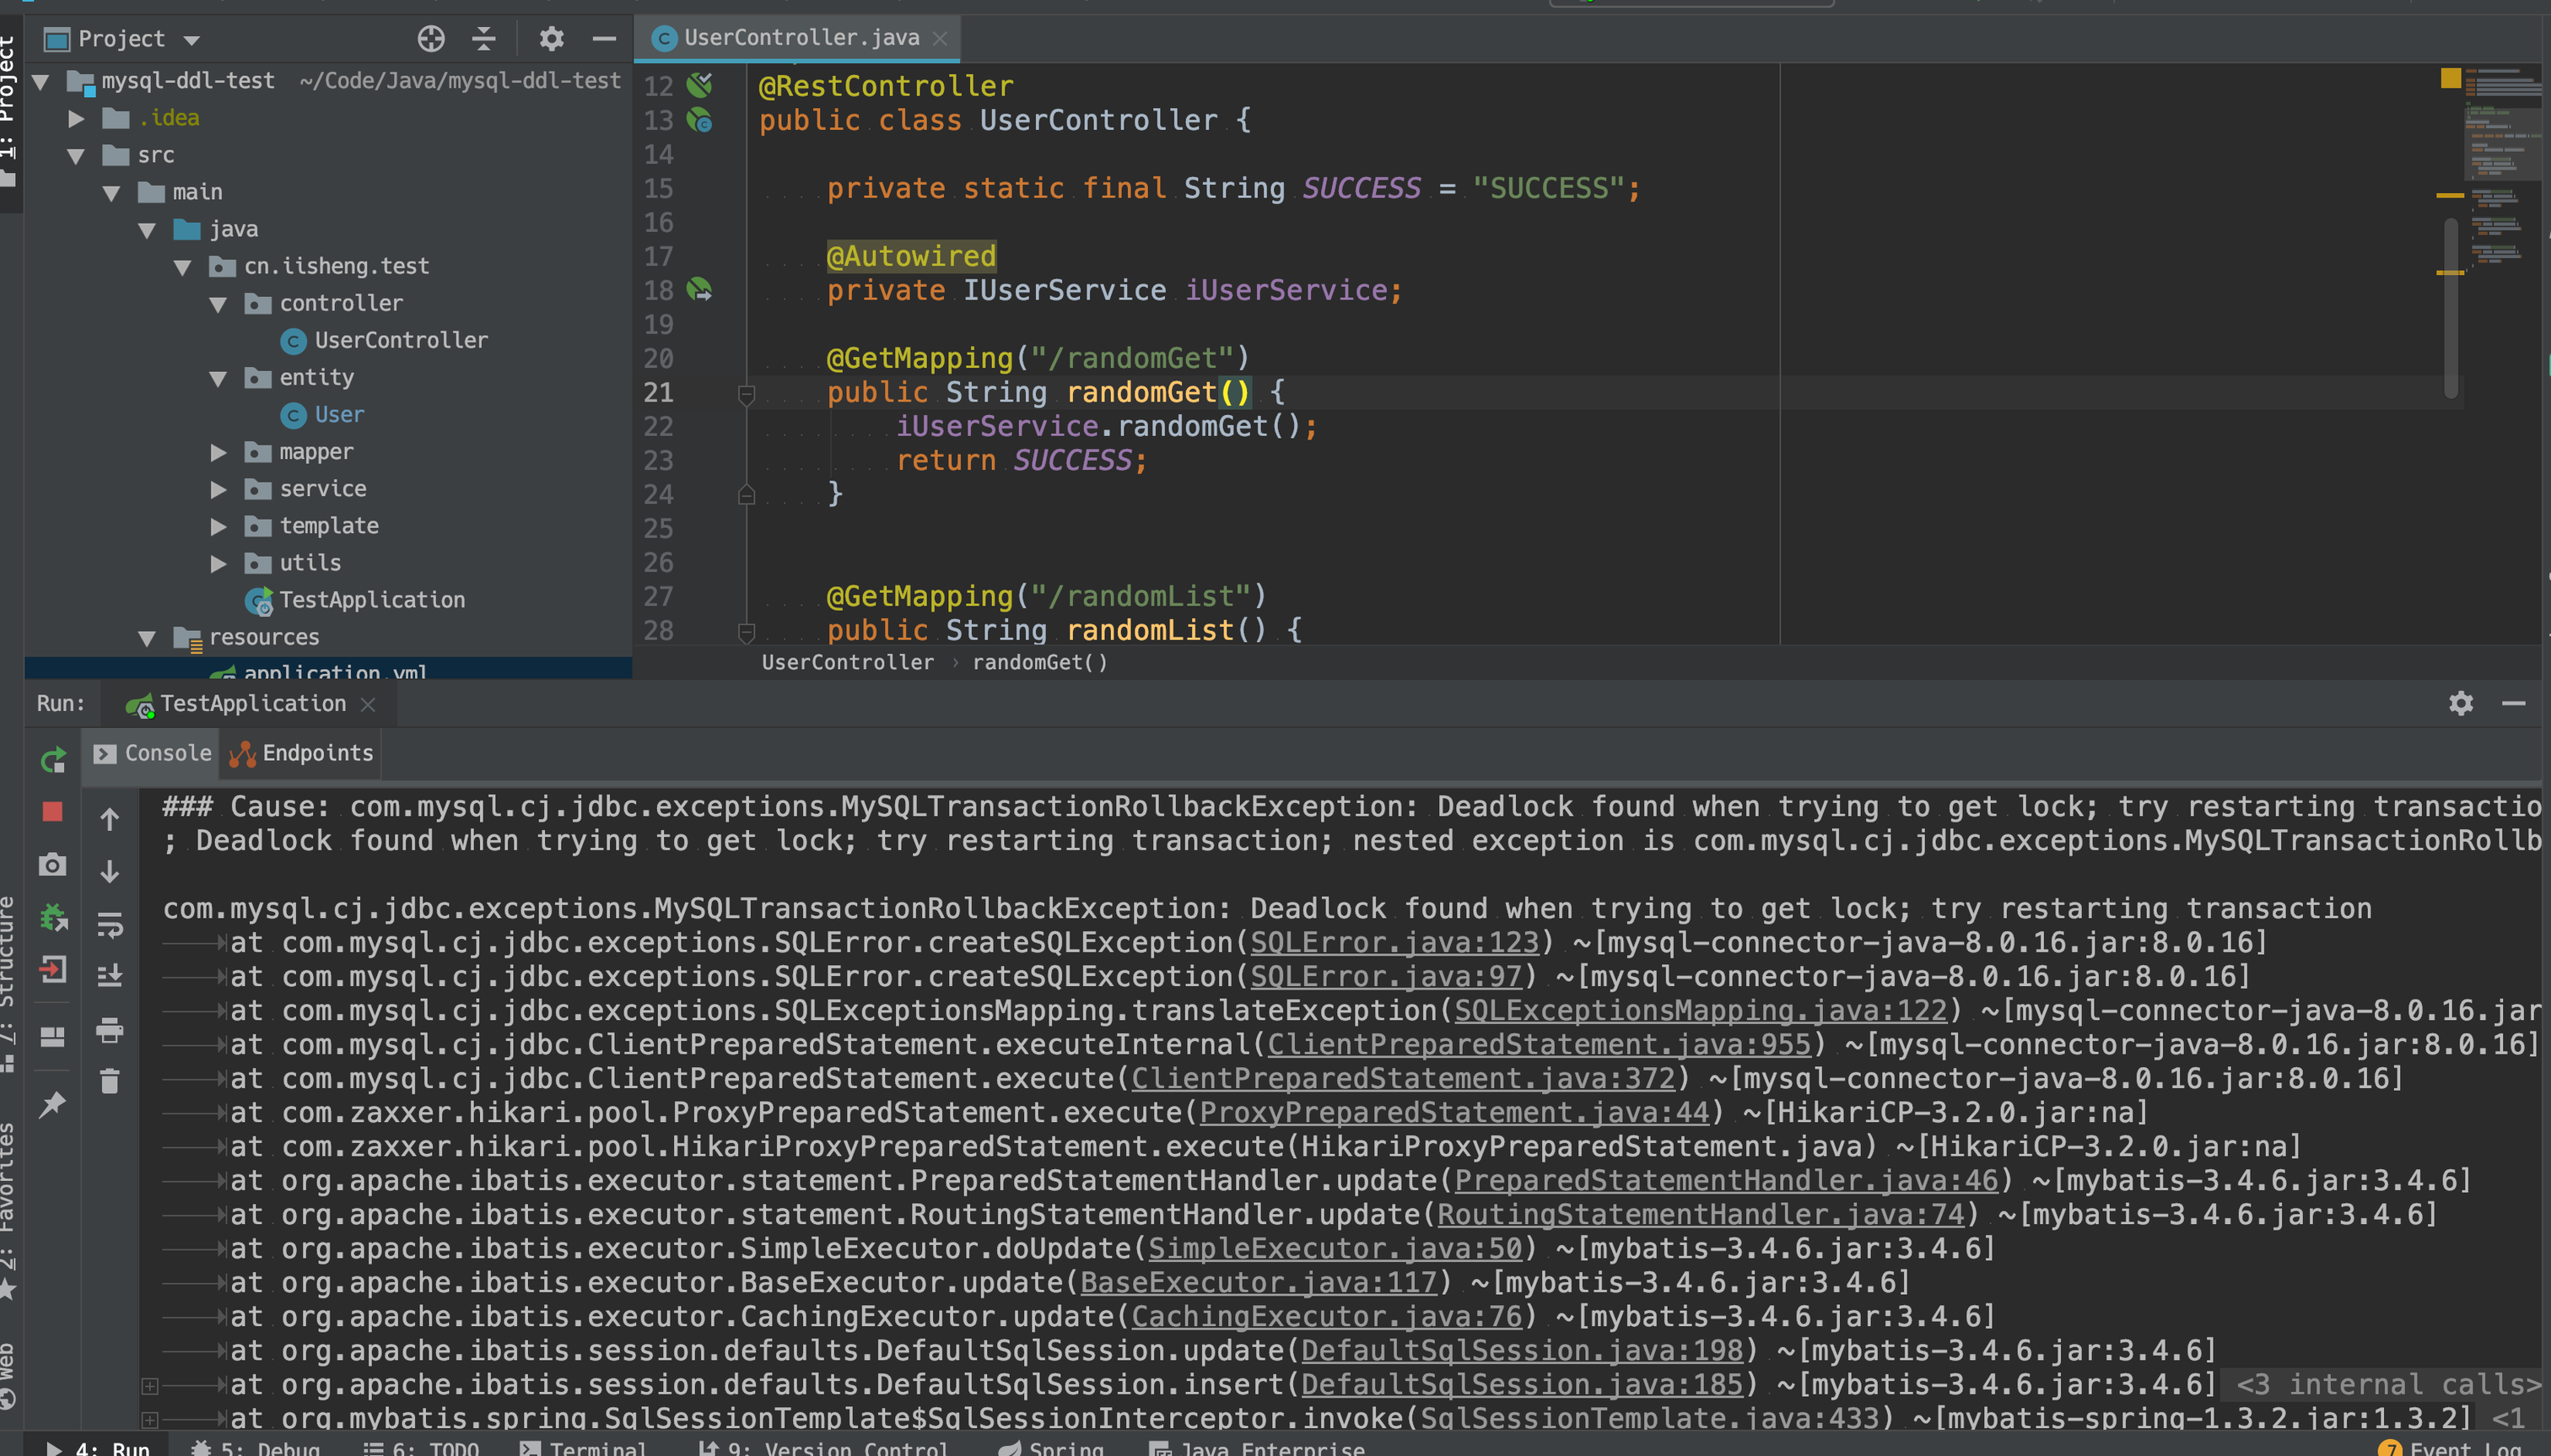This screenshot has width=2551, height=1456.
Task: Click the Rerun TestApplication icon
Action: [53, 760]
